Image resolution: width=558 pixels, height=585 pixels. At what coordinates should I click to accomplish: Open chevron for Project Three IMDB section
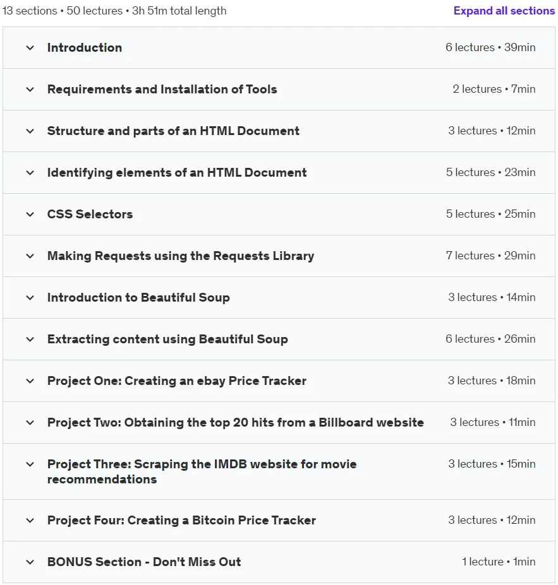pyautogui.click(x=30, y=464)
